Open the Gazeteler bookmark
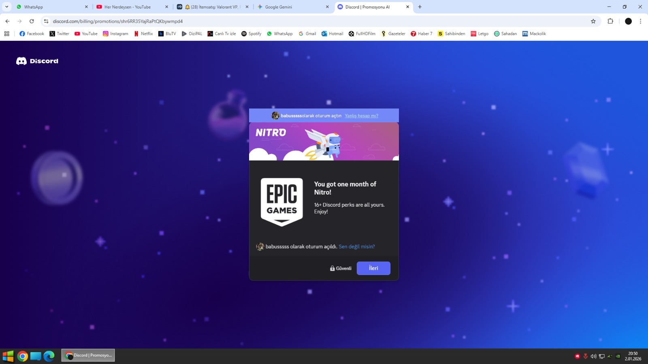 click(x=393, y=34)
